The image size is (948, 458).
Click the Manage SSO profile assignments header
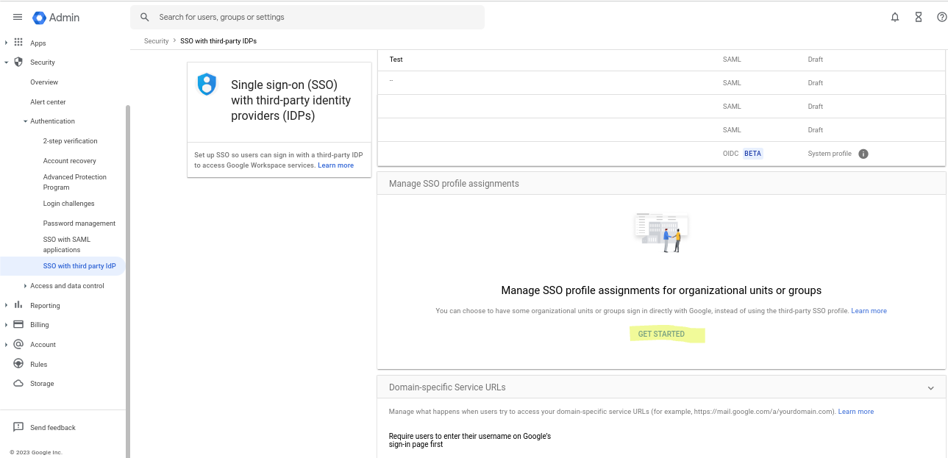click(x=661, y=184)
